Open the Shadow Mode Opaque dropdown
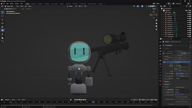This screenshot has height=108, width=192. click(x=182, y=92)
